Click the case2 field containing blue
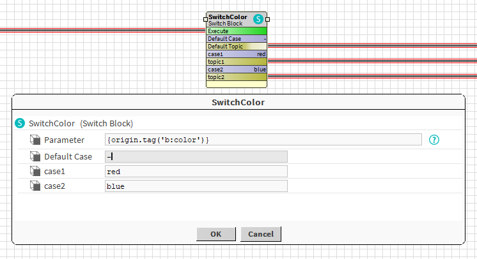The height and width of the screenshot is (259, 477). [x=196, y=186]
